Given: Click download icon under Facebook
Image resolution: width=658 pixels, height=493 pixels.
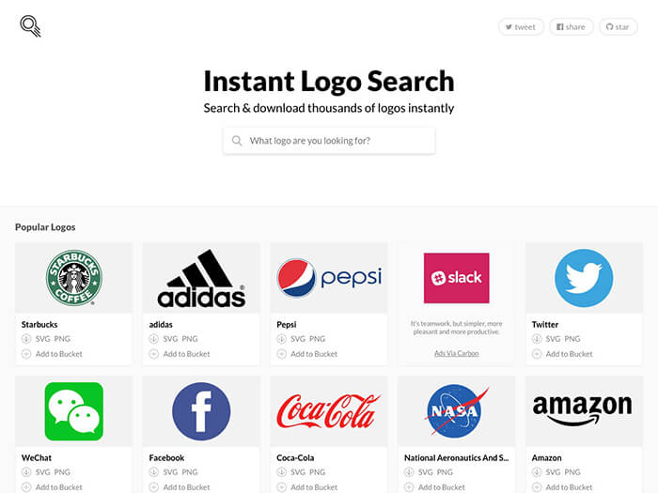Looking at the screenshot, I should coord(154,472).
